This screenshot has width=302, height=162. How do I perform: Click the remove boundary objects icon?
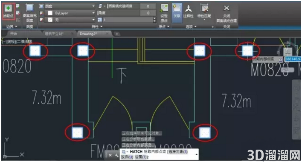pos(17,13)
